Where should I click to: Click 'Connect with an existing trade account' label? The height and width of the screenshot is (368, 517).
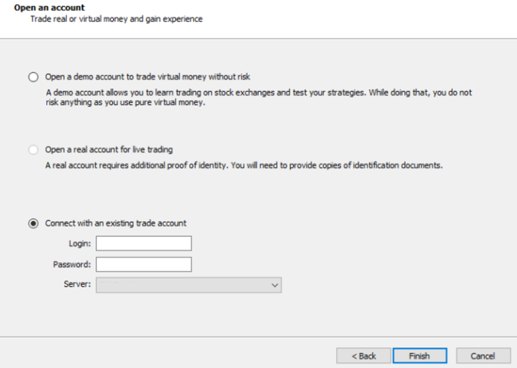coord(116,223)
